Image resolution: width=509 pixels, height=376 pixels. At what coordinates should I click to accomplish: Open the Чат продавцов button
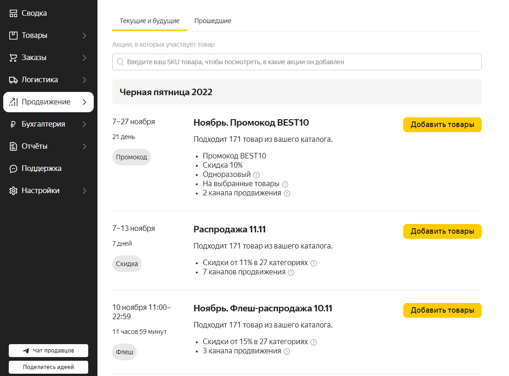point(48,351)
